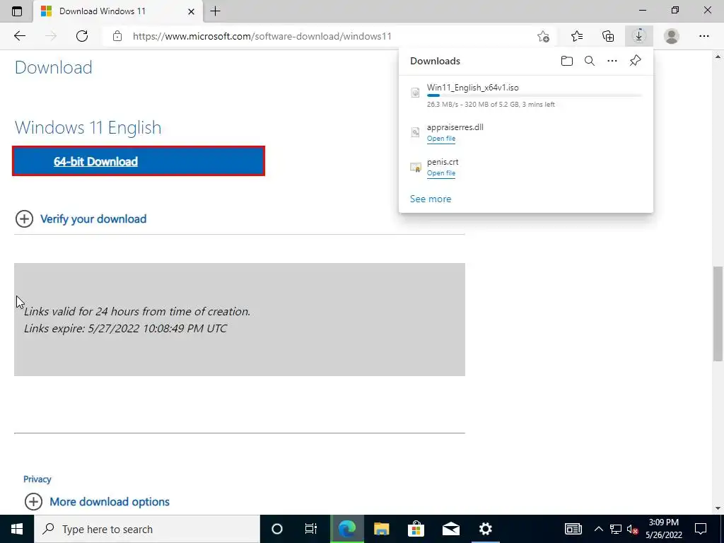Toggle the Downloads toolbar button
The image size is (724, 543).
pos(639,36)
